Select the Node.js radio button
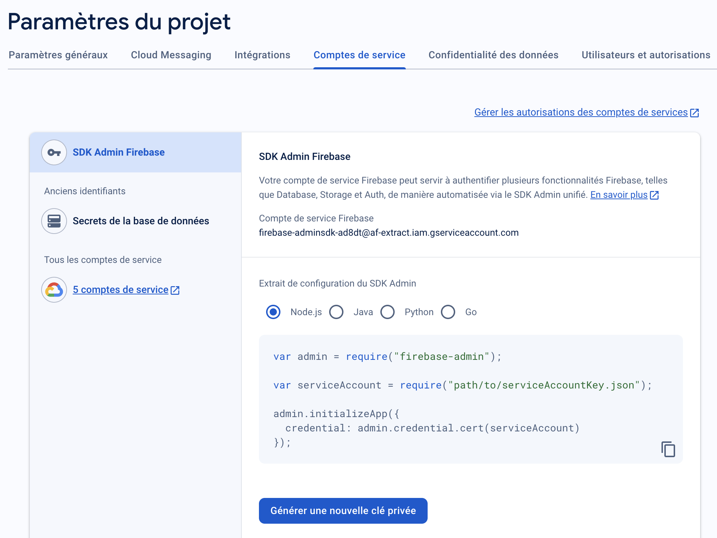This screenshot has width=717, height=538. (273, 312)
